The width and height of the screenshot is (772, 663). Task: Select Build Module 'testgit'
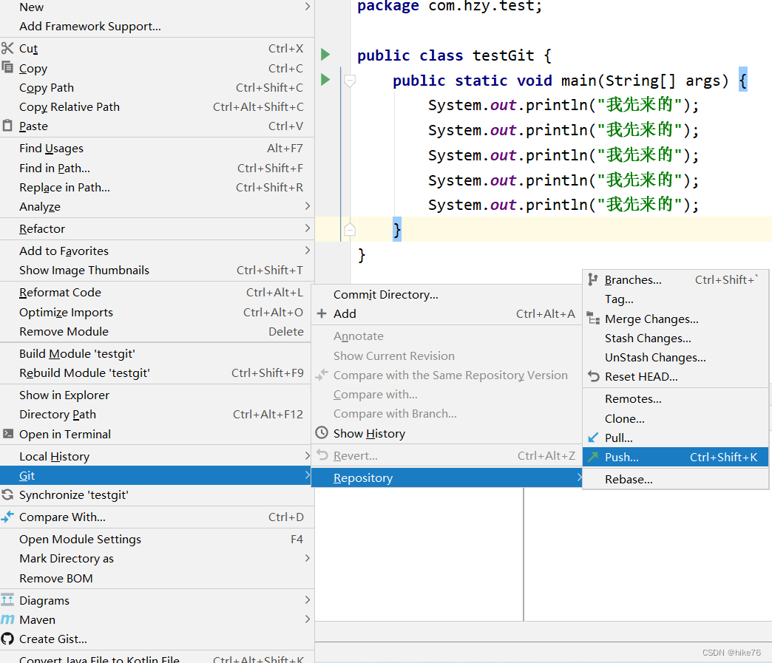pos(157,353)
